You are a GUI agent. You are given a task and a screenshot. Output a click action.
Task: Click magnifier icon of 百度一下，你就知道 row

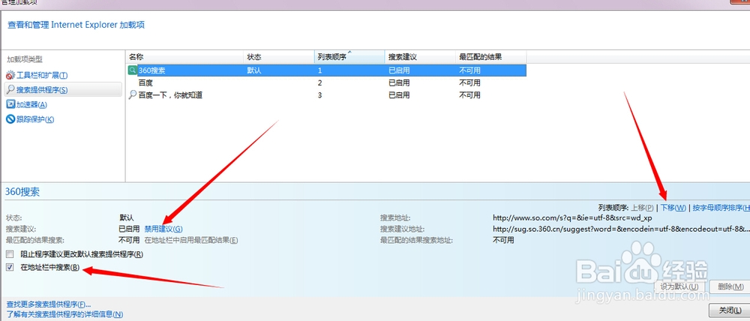coord(133,95)
